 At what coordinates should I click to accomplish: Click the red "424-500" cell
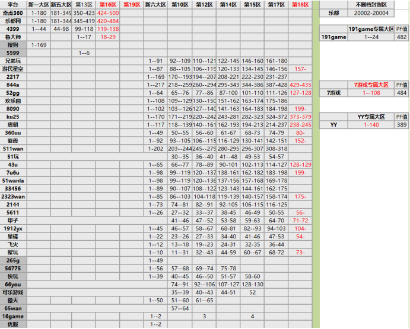(x=108, y=13)
